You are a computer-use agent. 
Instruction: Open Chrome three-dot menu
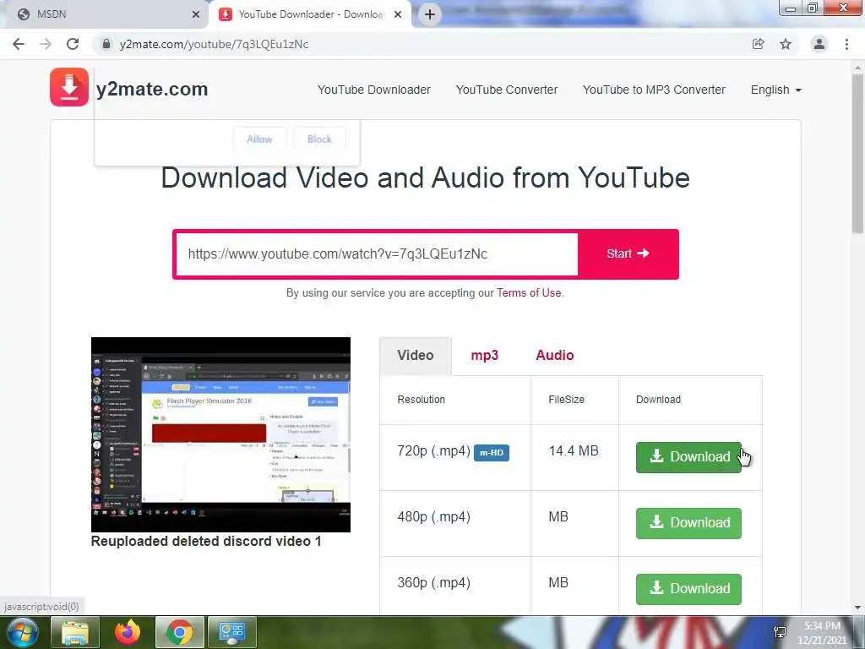pyautogui.click(x=846, y=44)
